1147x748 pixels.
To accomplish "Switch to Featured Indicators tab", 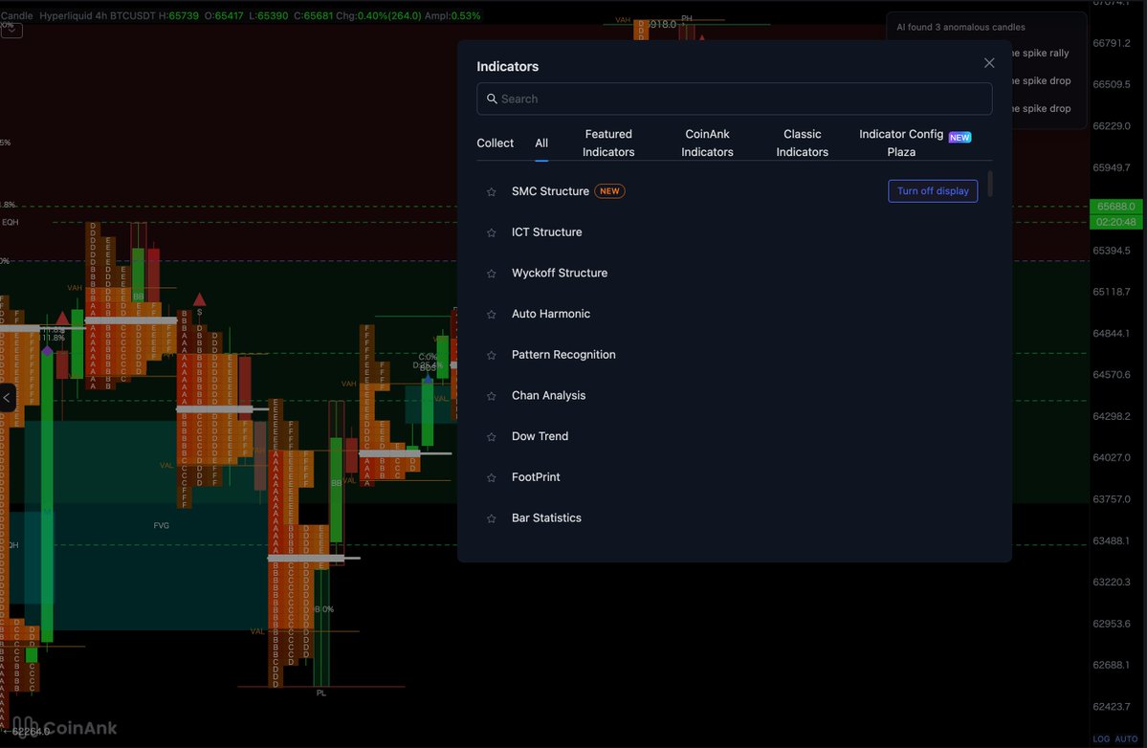I will (608, 143).
